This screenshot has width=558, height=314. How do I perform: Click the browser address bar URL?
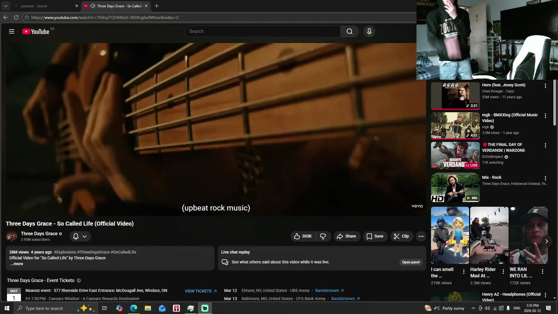[105, 17]
